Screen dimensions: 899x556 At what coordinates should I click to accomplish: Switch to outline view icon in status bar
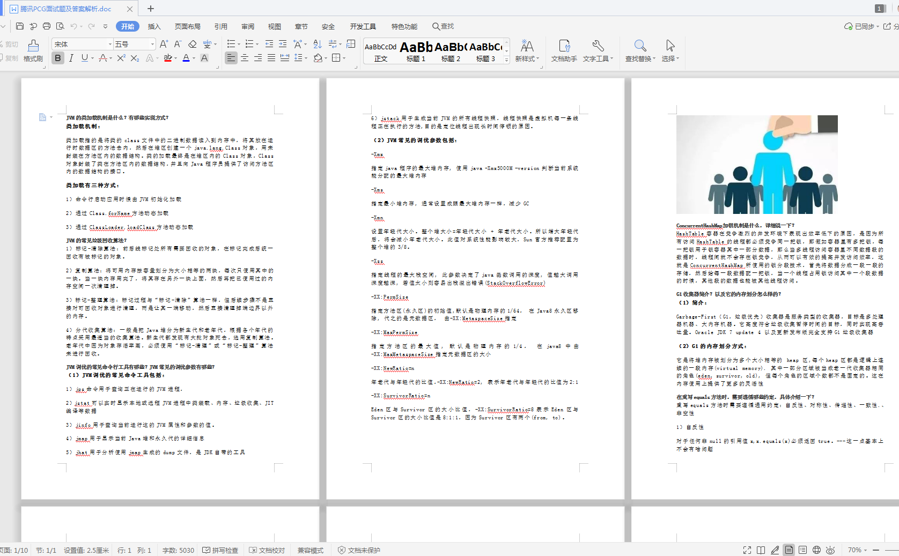(802, 550)
